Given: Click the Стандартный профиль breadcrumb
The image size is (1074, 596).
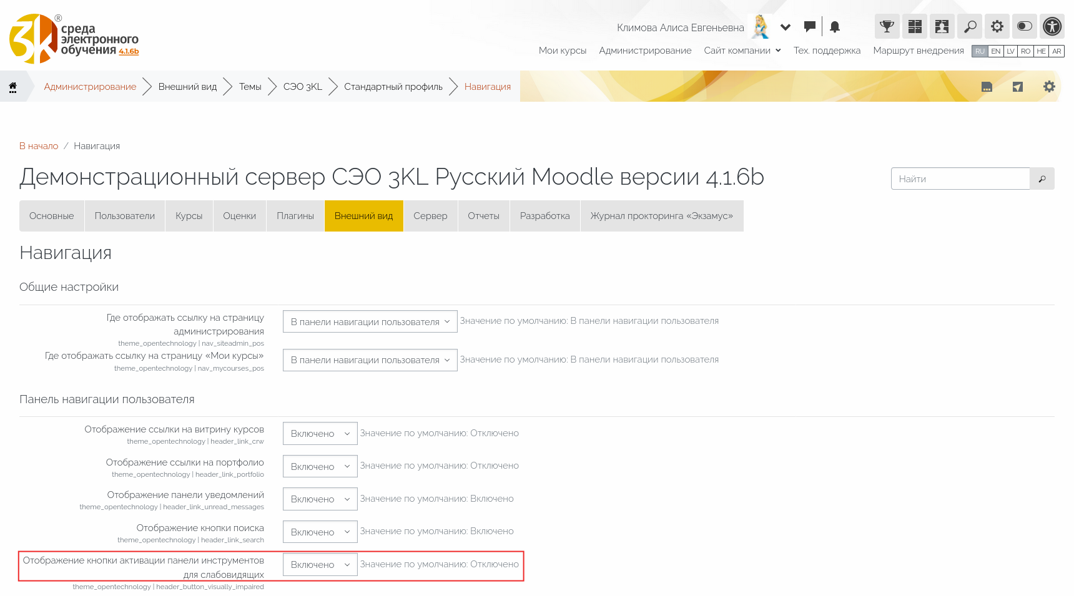Looking at the screenshot, I should (393, 87).
